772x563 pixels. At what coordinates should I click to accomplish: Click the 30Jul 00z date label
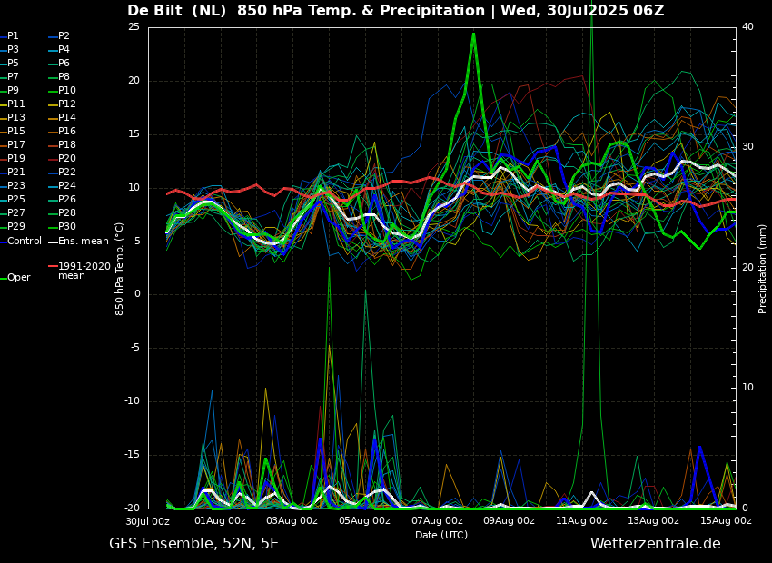148,520
